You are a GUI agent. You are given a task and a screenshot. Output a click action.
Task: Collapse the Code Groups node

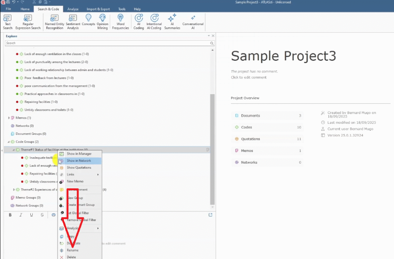pos(9,142)
